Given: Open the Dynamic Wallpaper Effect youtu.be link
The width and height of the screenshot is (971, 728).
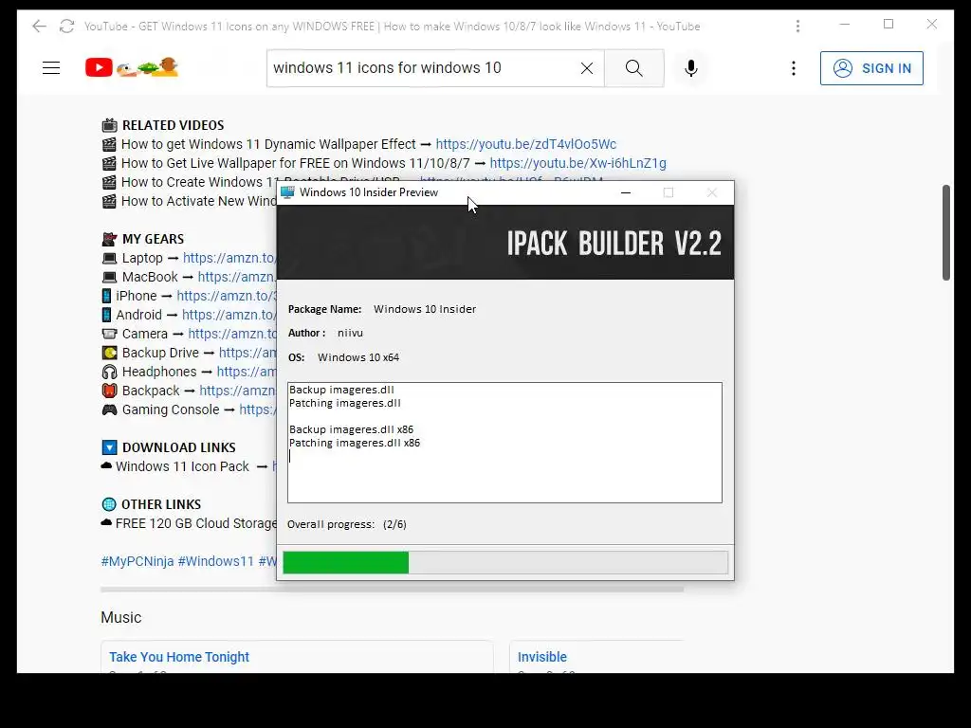Looking at the screenshot, I should pos(525,144).
